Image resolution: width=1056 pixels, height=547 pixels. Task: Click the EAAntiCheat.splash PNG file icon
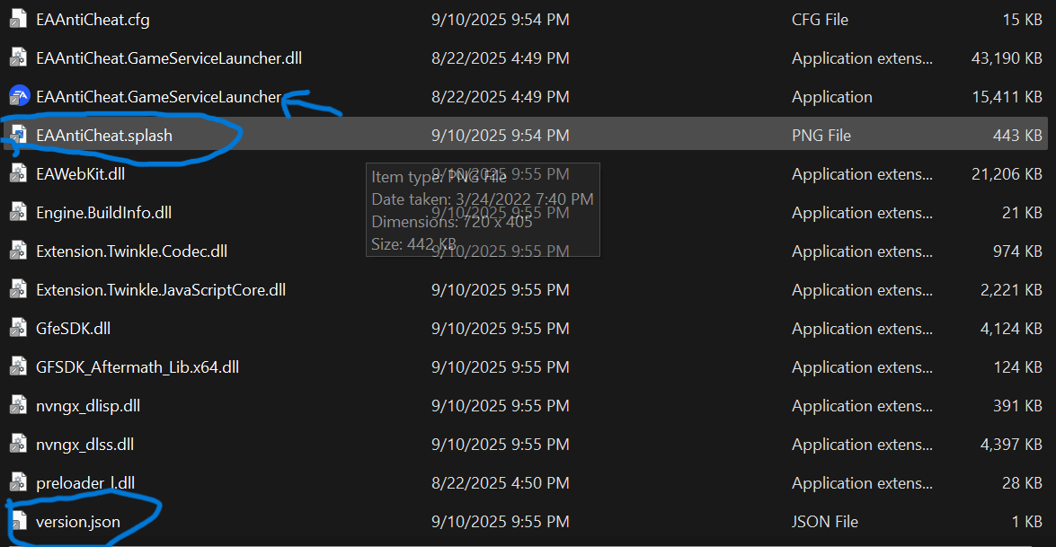pyautogui.click(x=19, y=136)
